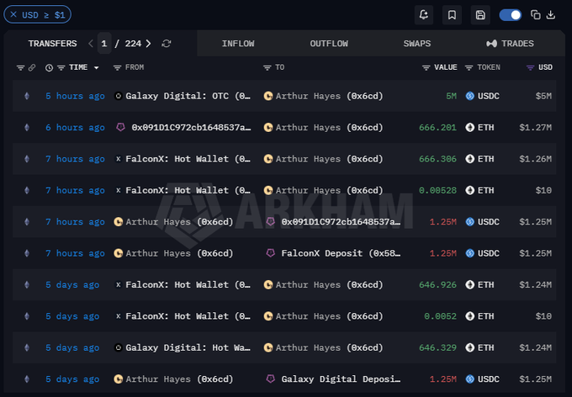
Task: Open Galaxy Digital: OTC sender link
Action: (188, 96)
